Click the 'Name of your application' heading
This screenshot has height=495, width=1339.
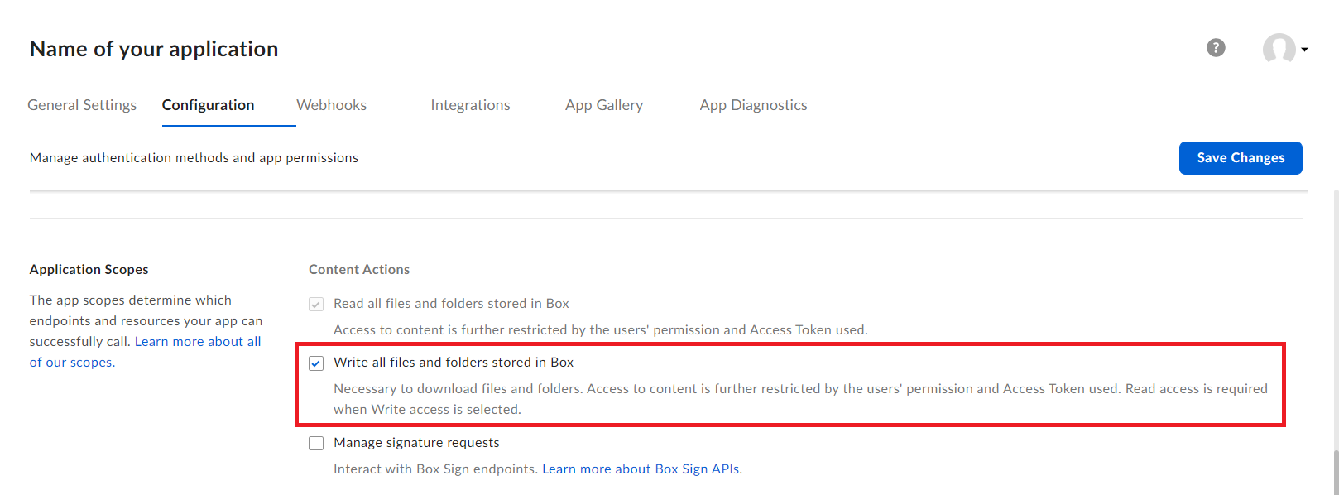[x=154, y=49]
